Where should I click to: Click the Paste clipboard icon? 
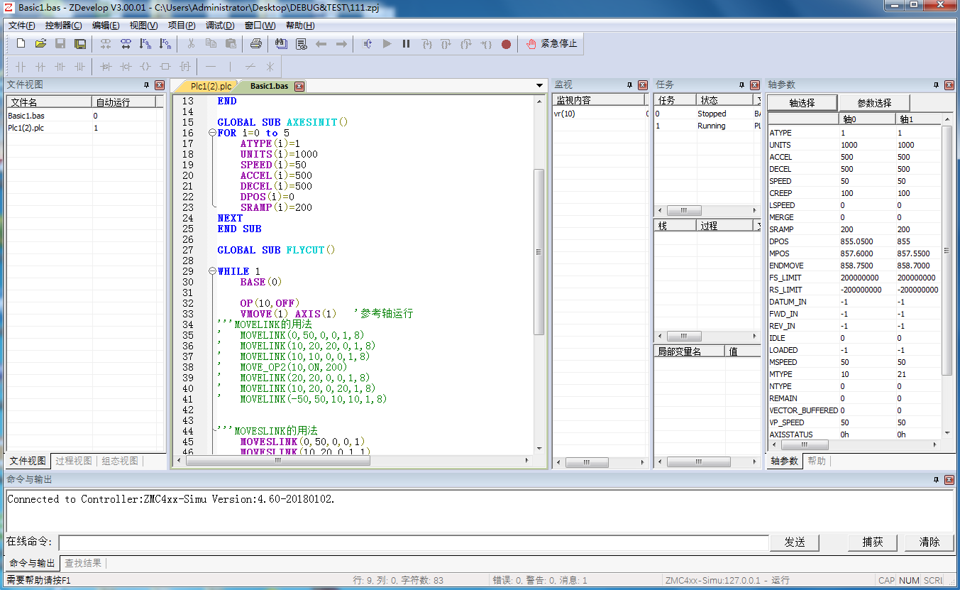click(231, 44)
